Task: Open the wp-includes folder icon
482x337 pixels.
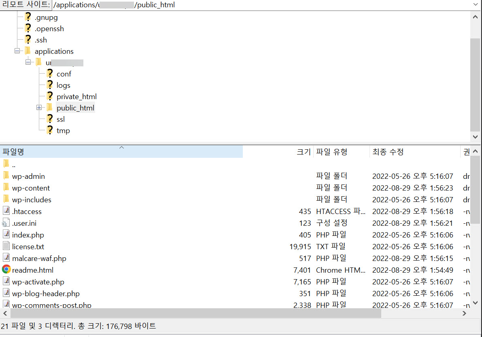Action: (6, 199)
